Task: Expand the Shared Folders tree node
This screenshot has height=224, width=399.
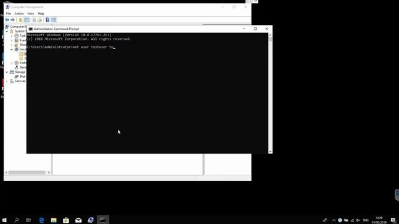Action: tap(11, 45)
